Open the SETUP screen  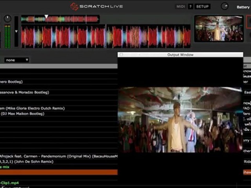[x=202, y=7]
